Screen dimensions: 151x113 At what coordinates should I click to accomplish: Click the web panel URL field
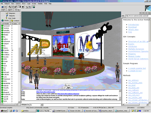(138, 16)
